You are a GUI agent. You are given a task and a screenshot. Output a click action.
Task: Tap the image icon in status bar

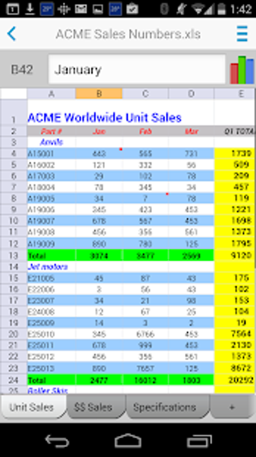pos(98,9)
